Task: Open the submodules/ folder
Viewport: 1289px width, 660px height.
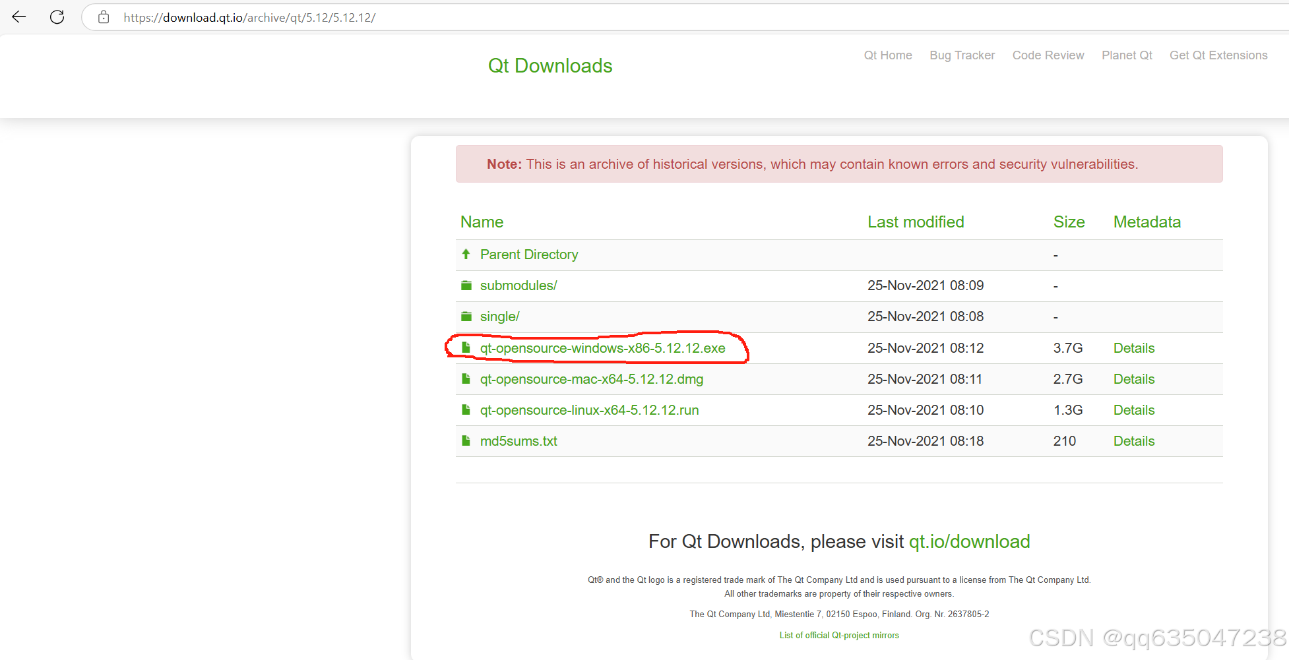Action: pyautogui.click(x=519, y=285)
